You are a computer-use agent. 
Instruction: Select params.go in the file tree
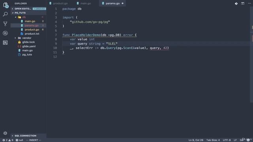tap(32, 25)
